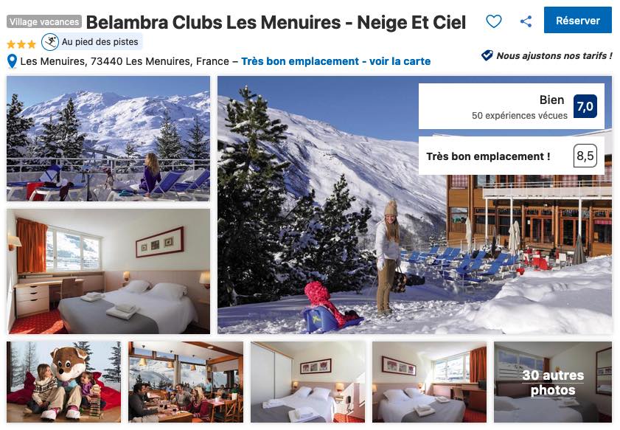Click the 'Village vacances' tag
The height and width of the screenshot is (430, 620).
click(44, 21)
